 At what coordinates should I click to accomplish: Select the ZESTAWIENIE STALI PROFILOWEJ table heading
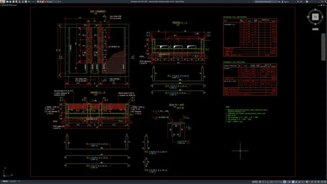pyautogui.click(x=234, y=62)
